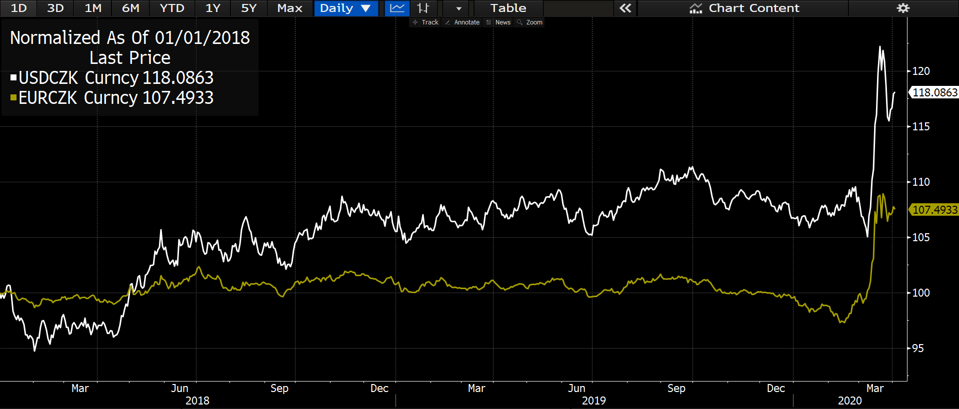959x409 pixels.
Task: Activate the Annotate pencil tool
Action: (x=462, y=22)
